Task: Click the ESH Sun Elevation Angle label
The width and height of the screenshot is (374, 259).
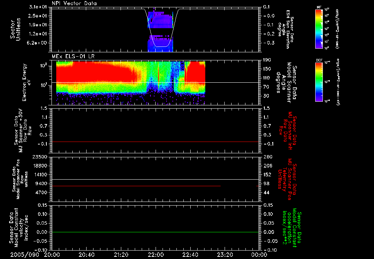Action: point(286,29)
